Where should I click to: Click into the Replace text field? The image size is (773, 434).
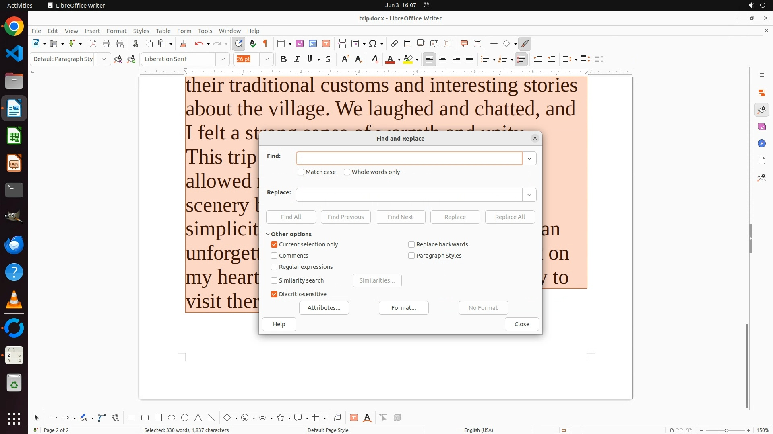409,195
